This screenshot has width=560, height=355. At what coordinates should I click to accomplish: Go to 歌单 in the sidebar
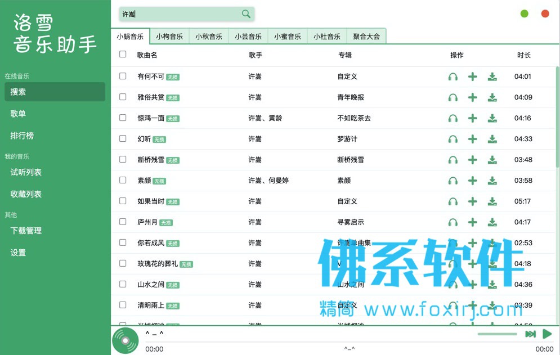tap(55, 114)
